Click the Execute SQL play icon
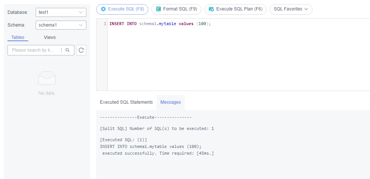This screenshot has width=370, height=179. coord(103,9)
